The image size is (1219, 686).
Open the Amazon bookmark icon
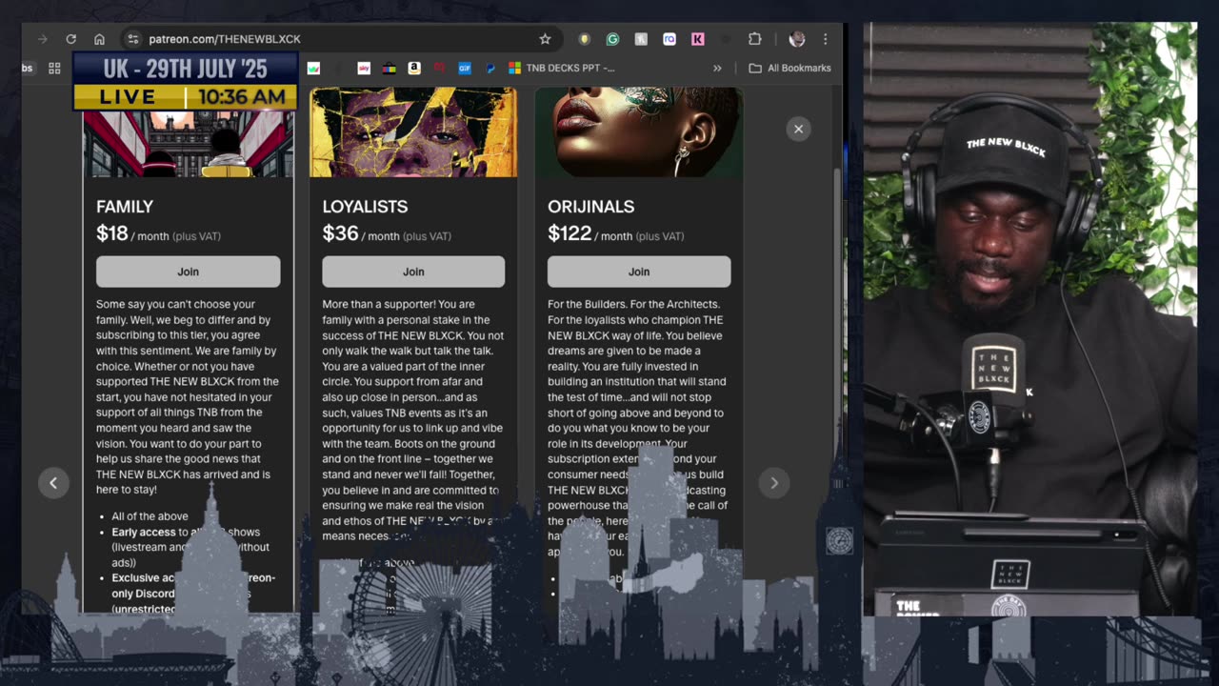pyautogui.click(x=414, y=69)
